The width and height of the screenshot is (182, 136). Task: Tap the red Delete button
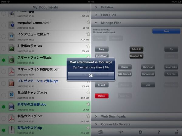pyautogui.click(x=102, y=96)
